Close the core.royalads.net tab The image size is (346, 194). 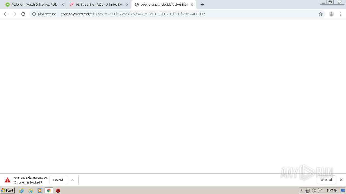192,5
